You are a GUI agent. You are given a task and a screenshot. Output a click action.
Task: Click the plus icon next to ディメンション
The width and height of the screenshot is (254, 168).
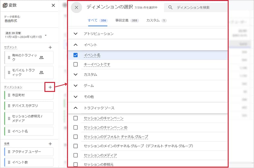[x=50, y=87]
